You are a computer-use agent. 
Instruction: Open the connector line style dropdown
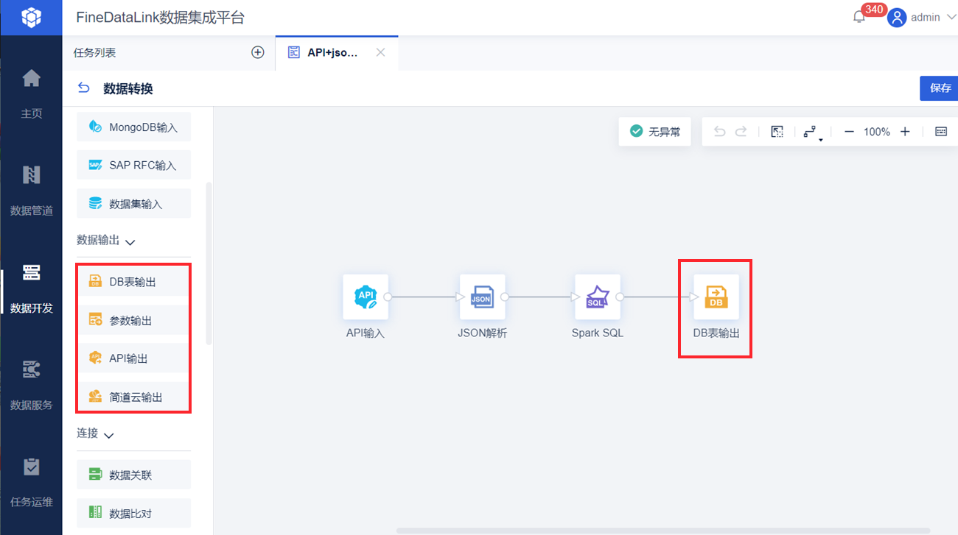click(811, 132)
